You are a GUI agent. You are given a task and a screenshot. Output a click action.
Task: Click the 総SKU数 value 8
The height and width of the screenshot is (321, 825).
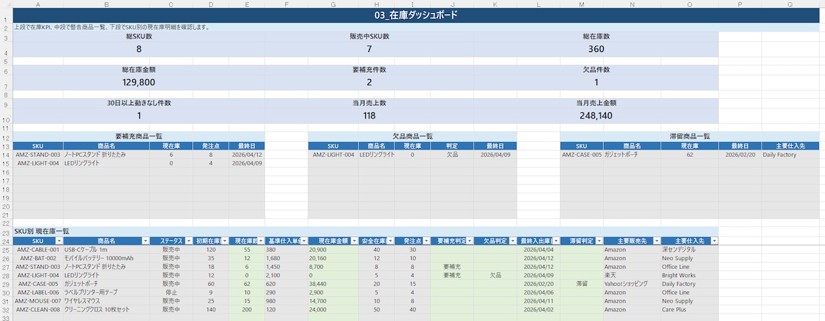pyautogui.click(x=139, y=49)
